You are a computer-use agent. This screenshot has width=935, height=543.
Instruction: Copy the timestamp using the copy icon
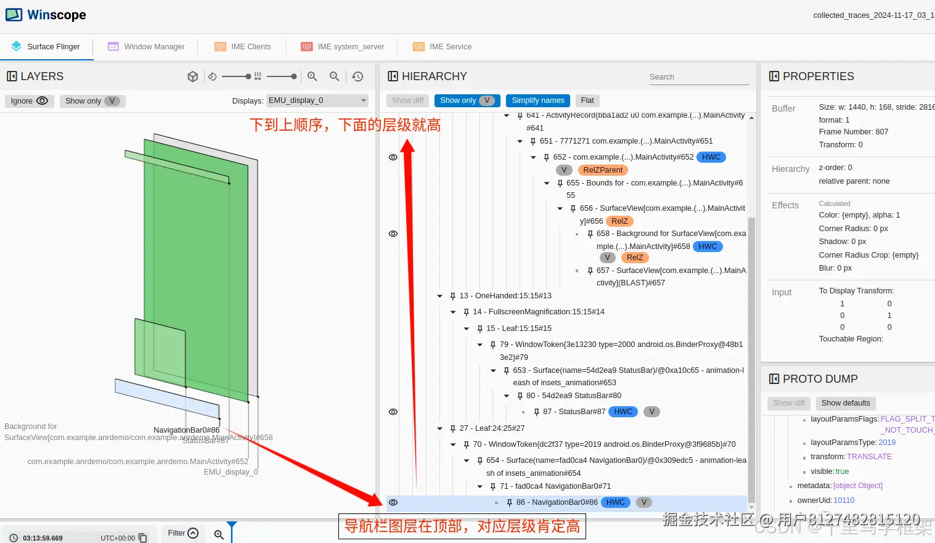tap(143, 537)
